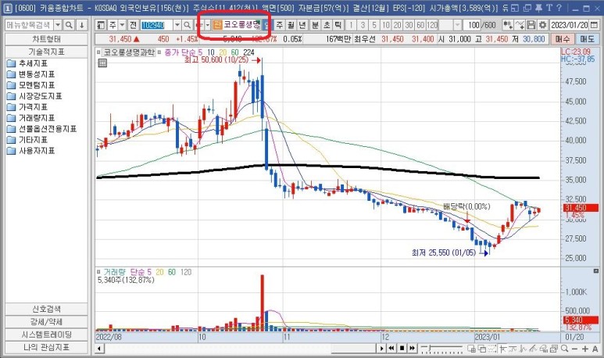This screenshot has width=604, height=358.
Task: Fast-forward the chart playback
Action: [412, 349]
